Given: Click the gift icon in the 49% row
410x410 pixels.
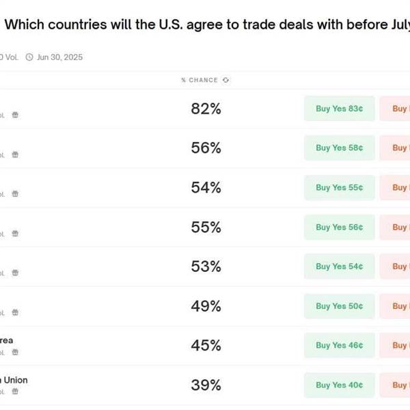Looking at the screenshot, I should point(15,312).
